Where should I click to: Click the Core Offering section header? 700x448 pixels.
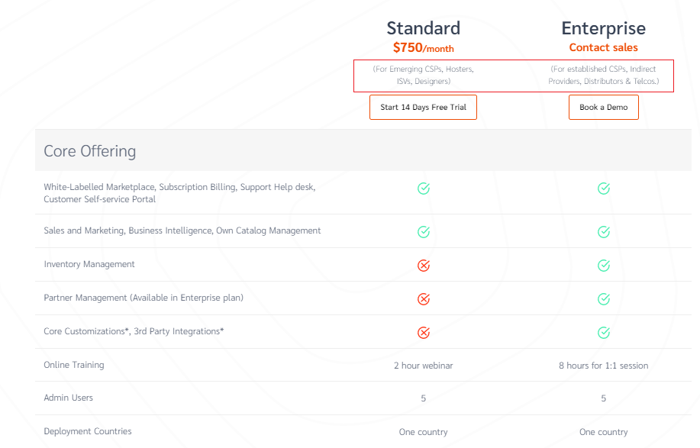[x=90, y=151]
